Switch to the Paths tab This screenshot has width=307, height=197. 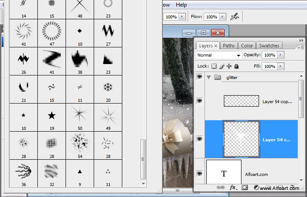(x=229, y=46)
